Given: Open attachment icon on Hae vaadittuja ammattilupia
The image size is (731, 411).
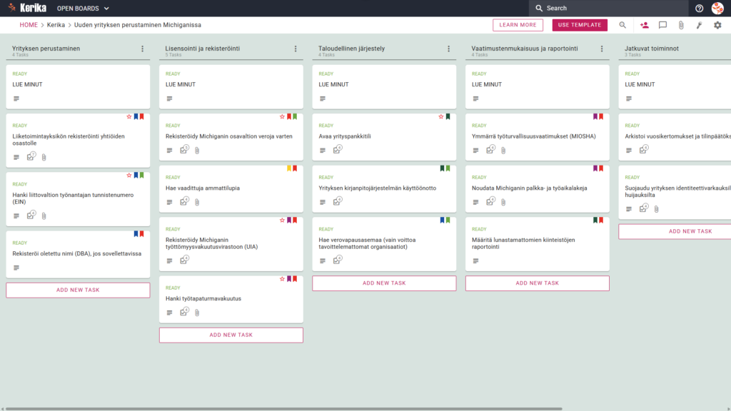Looking at the screenshot, I should click(197, 202).
